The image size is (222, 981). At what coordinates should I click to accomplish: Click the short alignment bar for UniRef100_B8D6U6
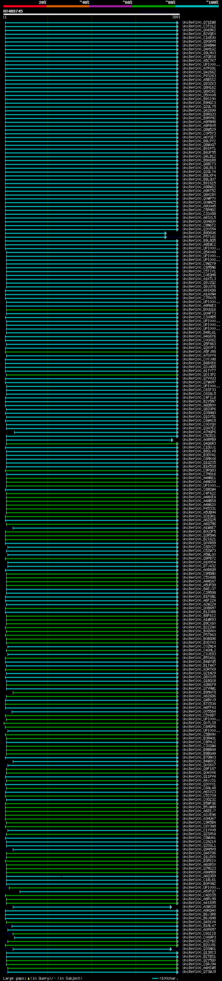[x=85, y=233]
